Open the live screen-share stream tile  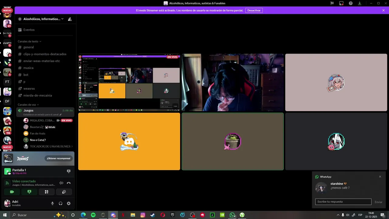pyautogui.click(x=129, y=82)
